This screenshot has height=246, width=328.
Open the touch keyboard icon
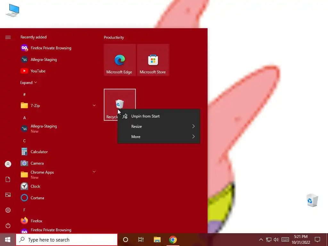[x=285, y=240]
